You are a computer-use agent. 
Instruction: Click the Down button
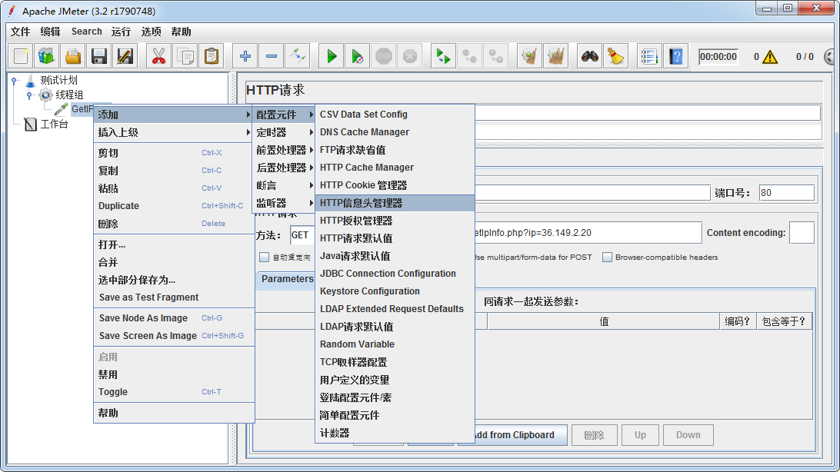click(x=688, y=435)
